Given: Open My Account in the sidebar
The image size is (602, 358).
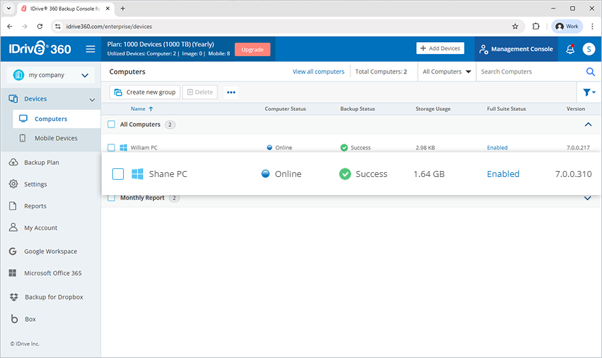Looking at the screenshot, I should click(x=40, y=228).
